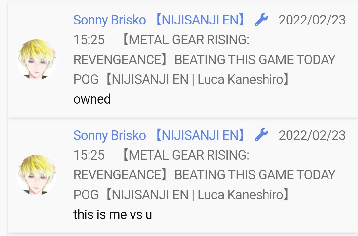Viewport: 358px width, 236px height.
Task: Select the "this is me vs u" message text
Action: 113,214
